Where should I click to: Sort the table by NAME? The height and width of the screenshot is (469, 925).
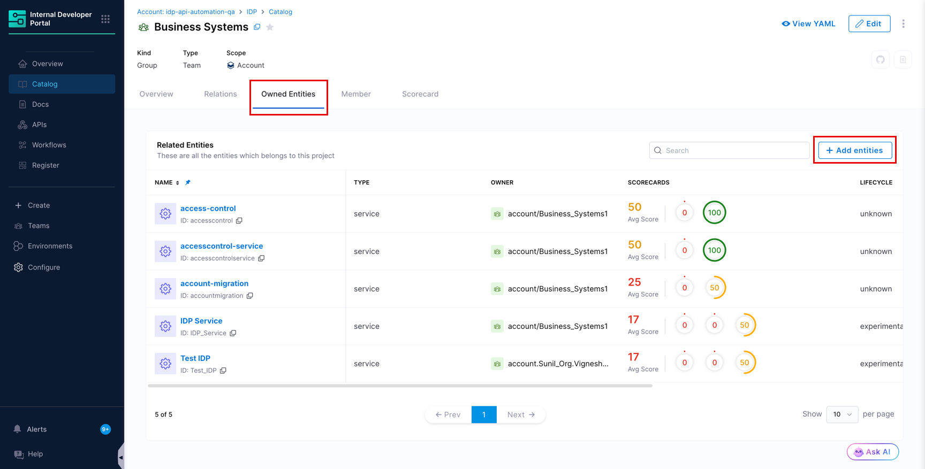point(178,183)
